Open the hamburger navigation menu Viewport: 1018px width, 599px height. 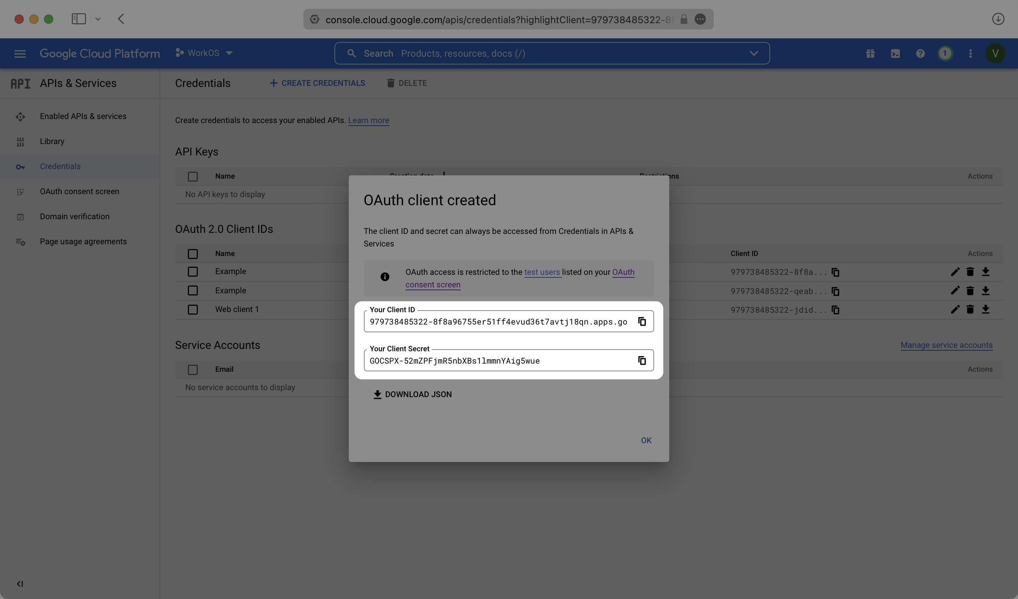pyautogui.click(x=20, y=53)
